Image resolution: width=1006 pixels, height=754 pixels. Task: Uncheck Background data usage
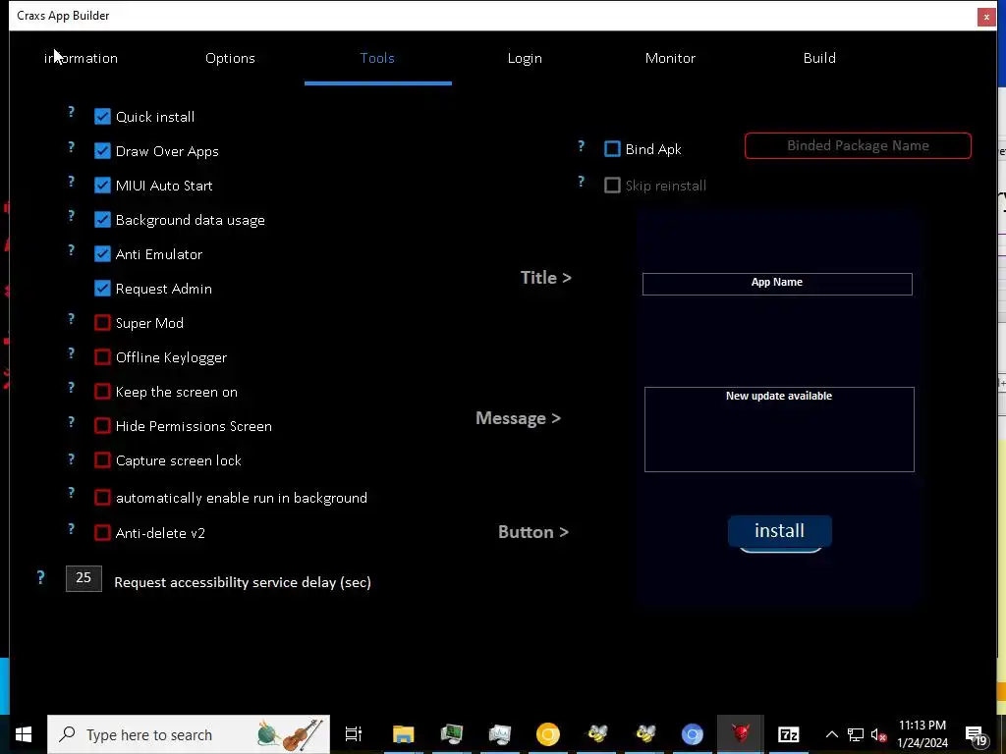(102, 219)
